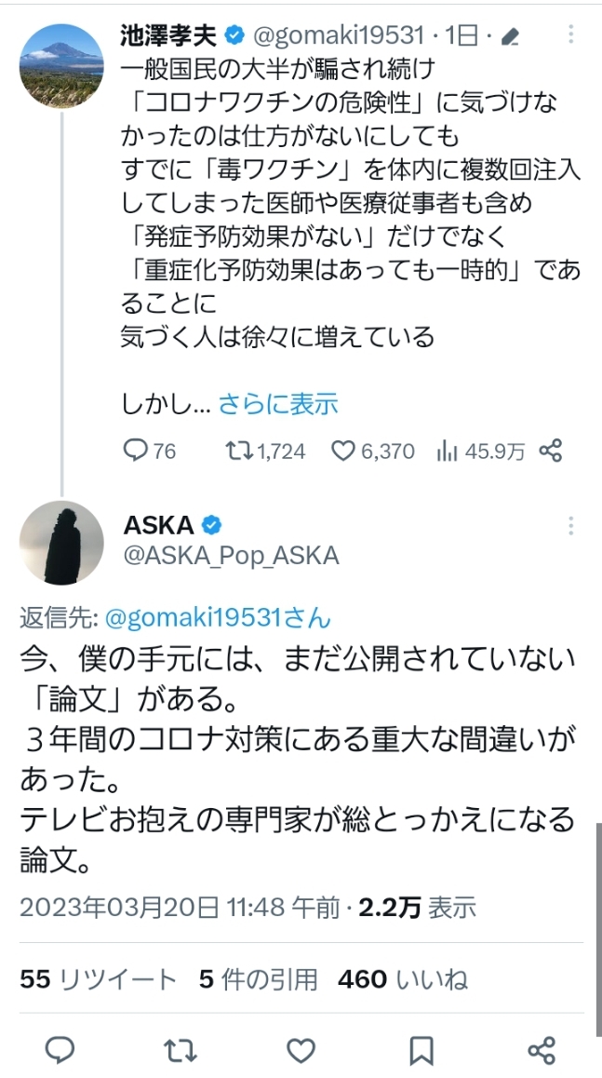This screenshot has width=602, height=1078.
Task: Open more options menu on 池澤孝夫's tweet
Action: [x=570, y=35]
